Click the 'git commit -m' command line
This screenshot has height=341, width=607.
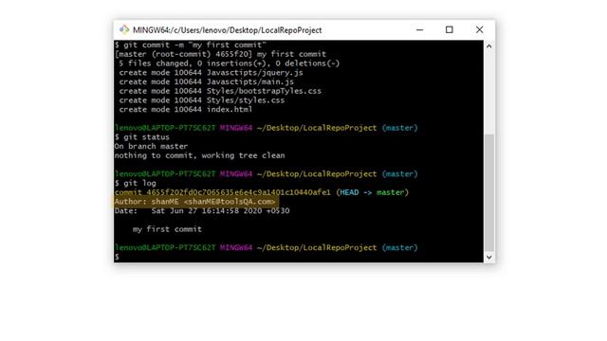[x=191, y=45]
